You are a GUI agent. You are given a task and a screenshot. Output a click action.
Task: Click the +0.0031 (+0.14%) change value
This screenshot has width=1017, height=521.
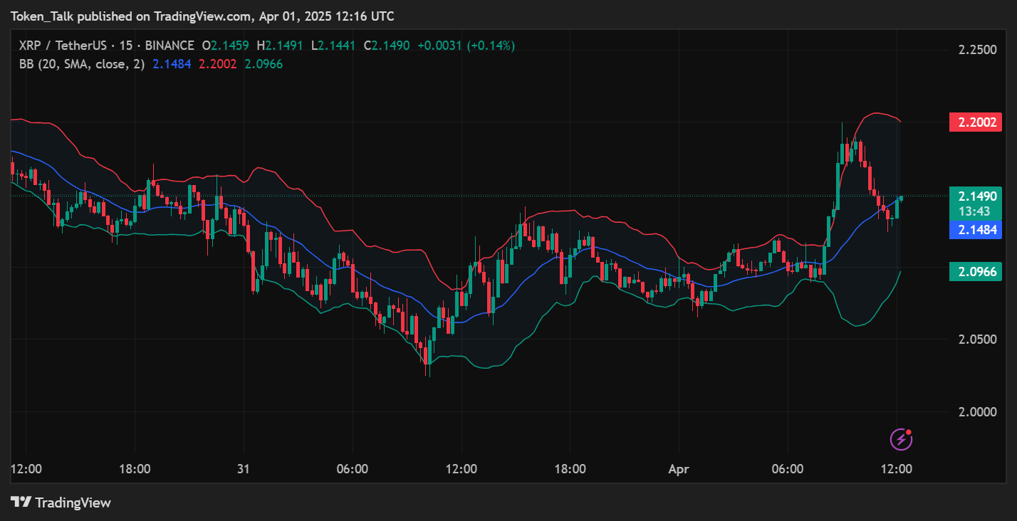click(466, 46)
